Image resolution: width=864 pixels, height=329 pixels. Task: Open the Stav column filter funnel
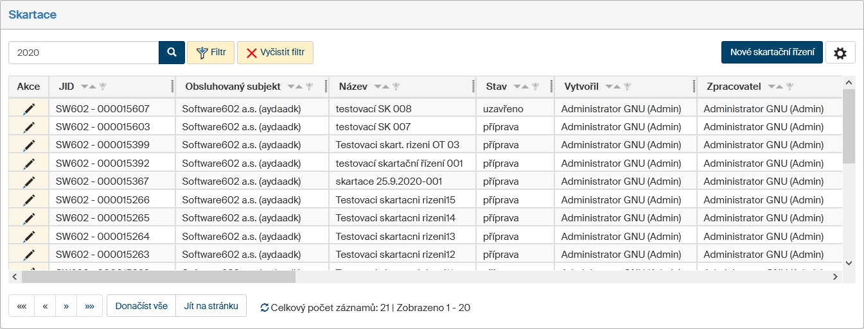pyautogui.click(x=534, y=87)
